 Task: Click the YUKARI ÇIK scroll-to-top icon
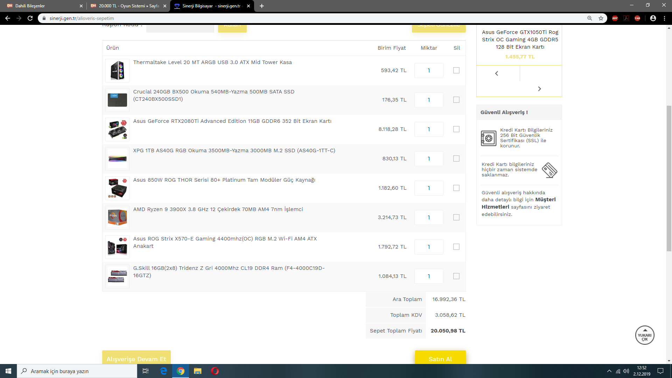pyautogui.click(x=645, y=335)
